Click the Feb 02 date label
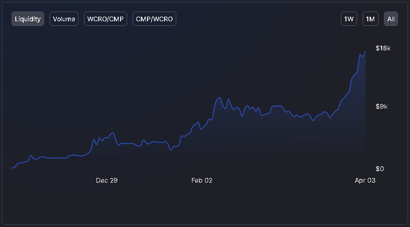The image size is (410, 227). click(x=202, y=180)
